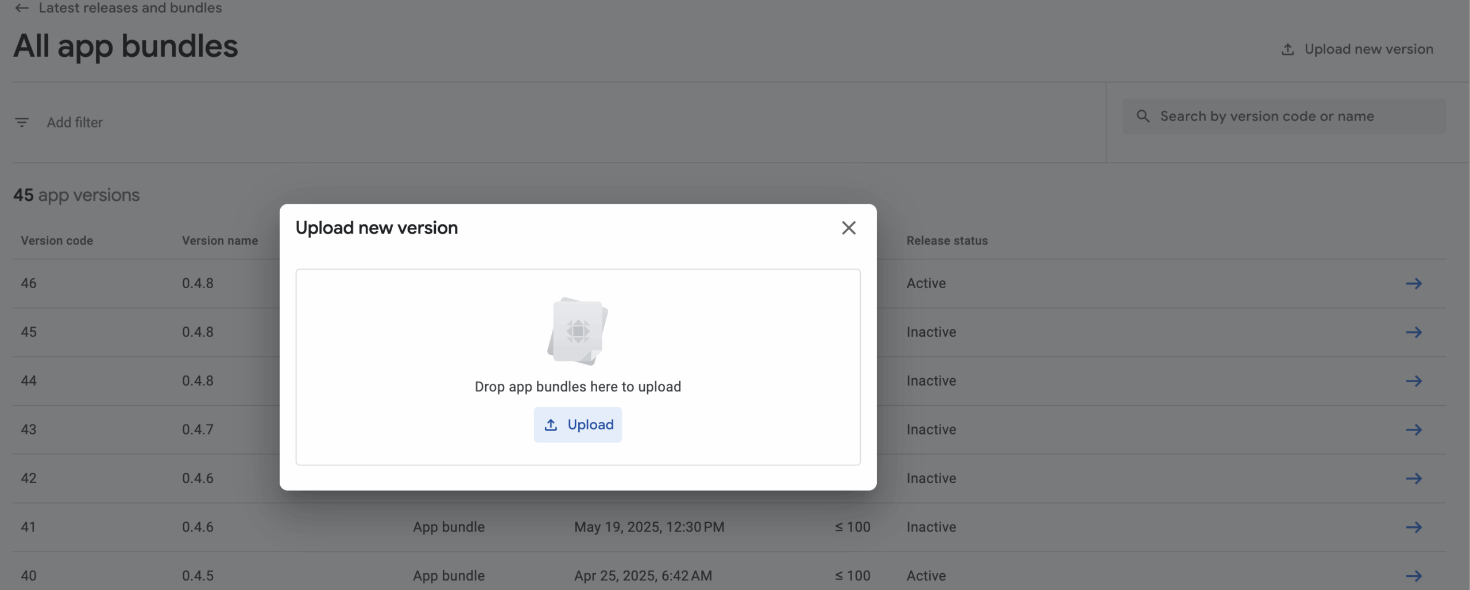Open details arrow for version code 41

point(1415,527)
